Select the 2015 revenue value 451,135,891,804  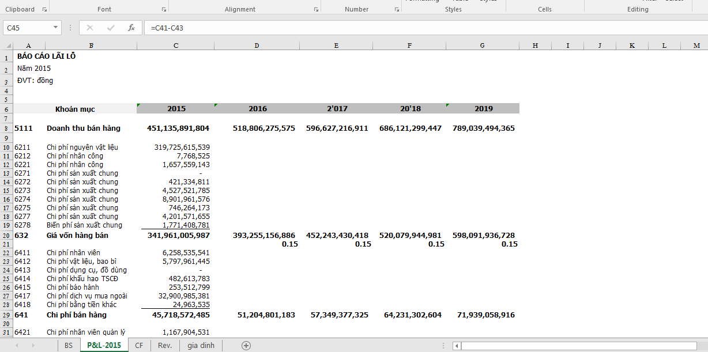coord(178,128)
